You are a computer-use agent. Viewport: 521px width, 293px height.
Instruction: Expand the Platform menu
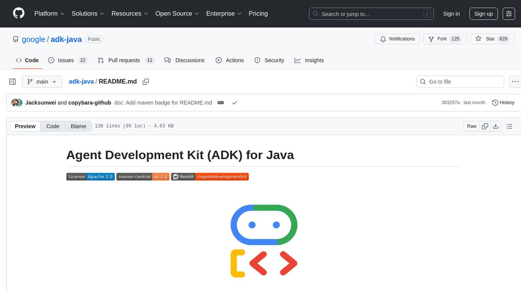(x=49, y=13)
